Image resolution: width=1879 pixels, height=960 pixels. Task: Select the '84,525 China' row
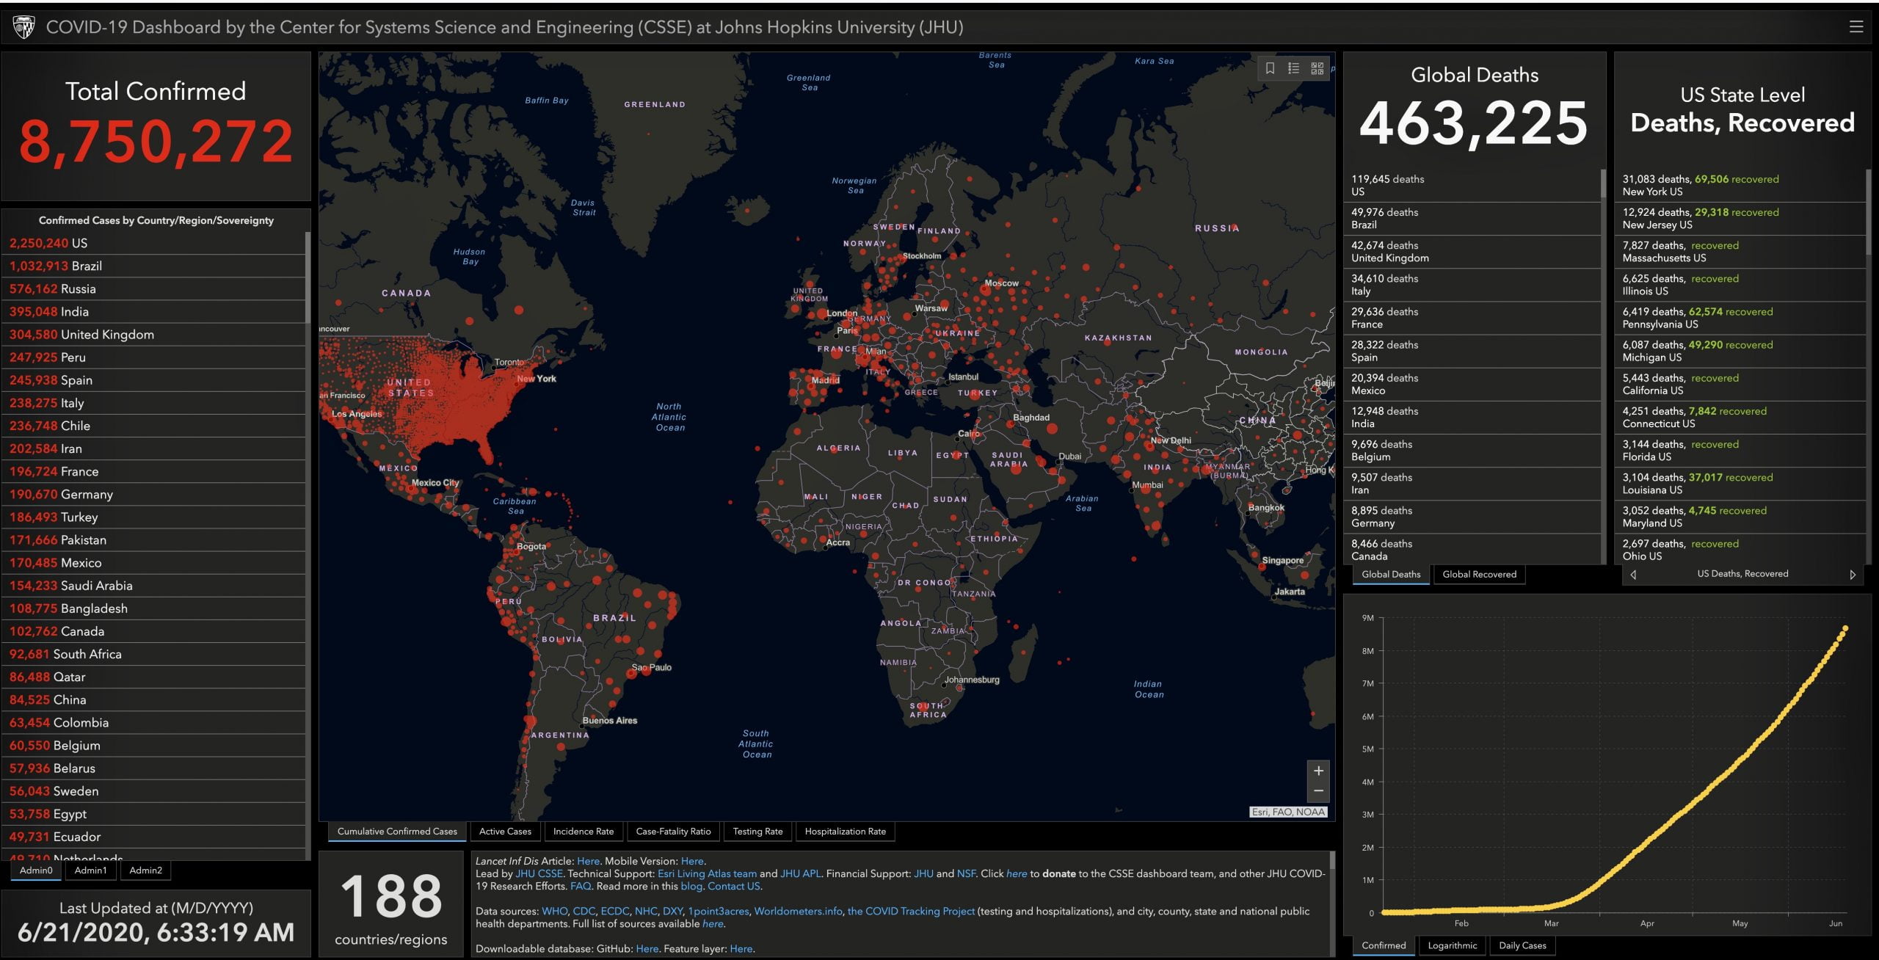tap(153, 699)
